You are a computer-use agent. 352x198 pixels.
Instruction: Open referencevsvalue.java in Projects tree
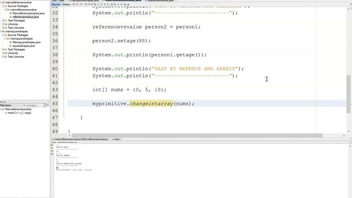[26, 17]
